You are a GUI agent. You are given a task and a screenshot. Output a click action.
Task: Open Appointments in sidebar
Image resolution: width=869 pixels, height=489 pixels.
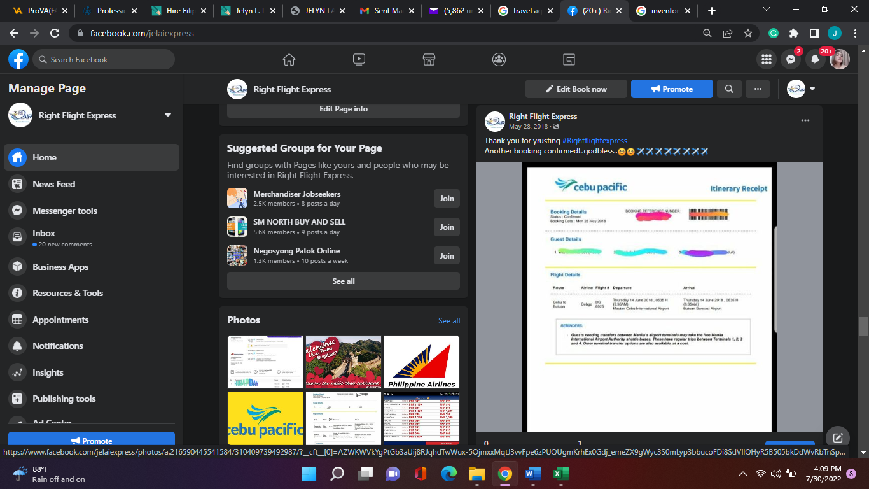tap(92, 320)
